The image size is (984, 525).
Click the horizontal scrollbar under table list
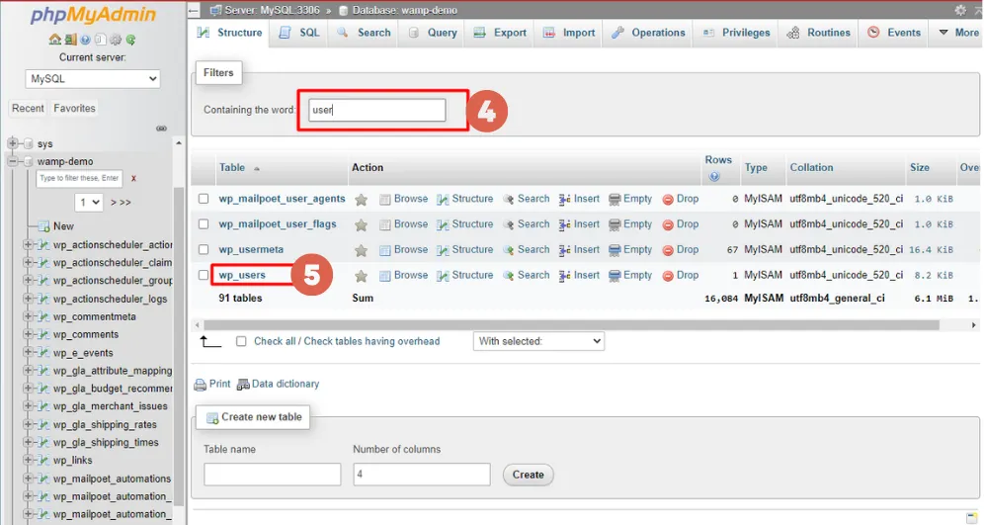point(571,325)
